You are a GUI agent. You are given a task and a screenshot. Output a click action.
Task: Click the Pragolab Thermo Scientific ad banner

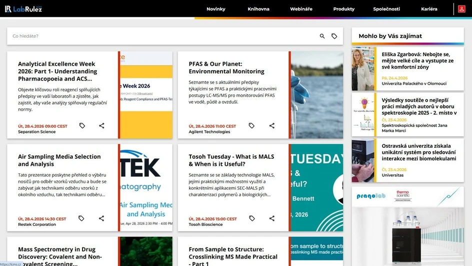407,226
